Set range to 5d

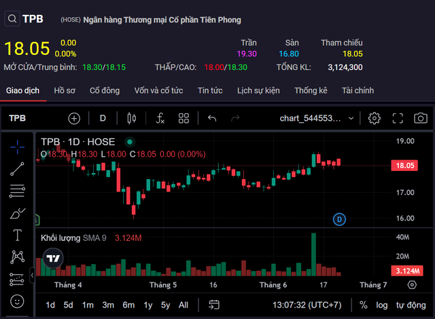coord(68,305)
